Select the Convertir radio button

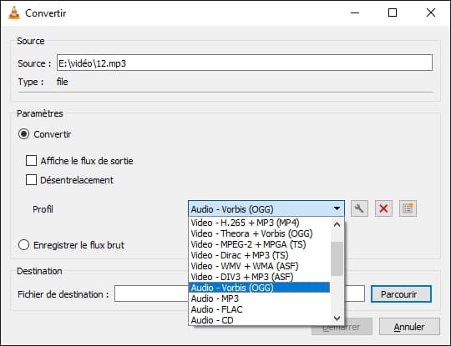click(23, 134)
